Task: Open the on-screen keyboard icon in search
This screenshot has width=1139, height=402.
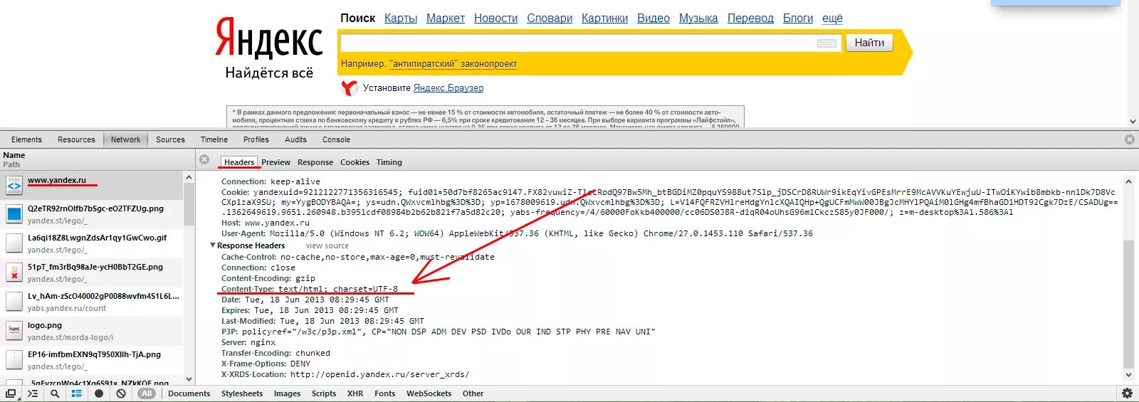Action: [826, 43]
